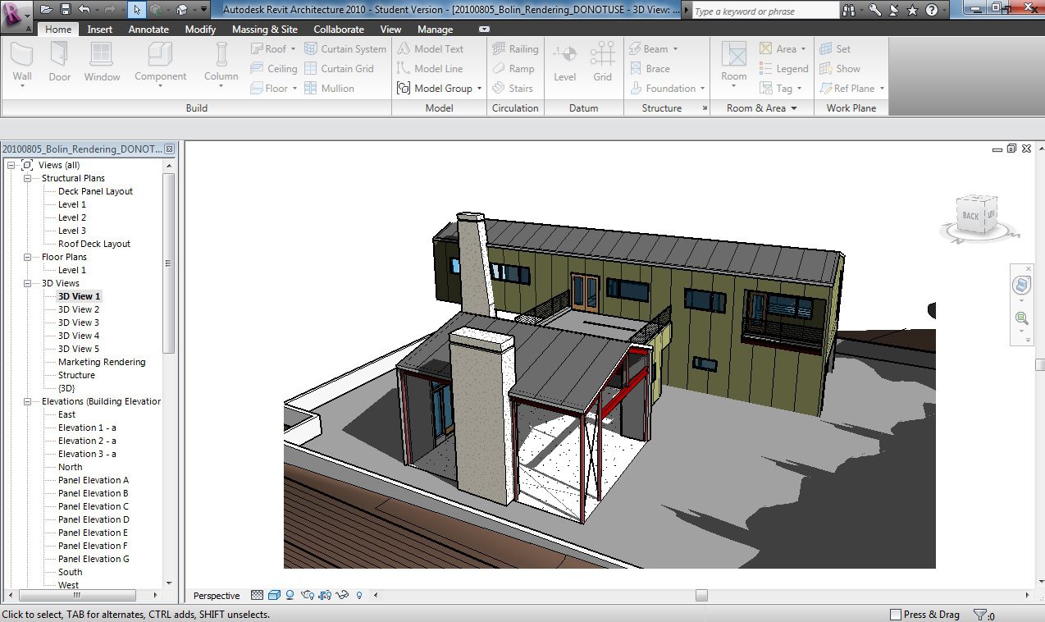Click the Open file icon in quick access toolbar
The image size is (1045, 622).
pyautogui.click(x=46, y=10)
